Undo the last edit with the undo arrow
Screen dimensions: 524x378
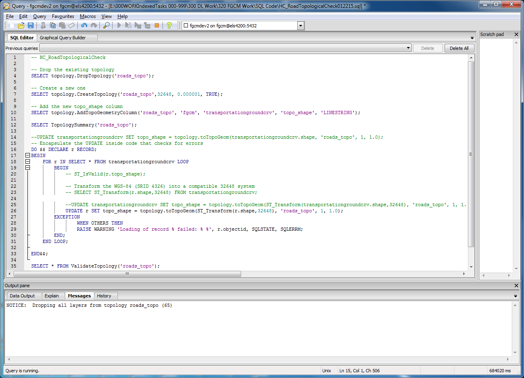[x=84, y=26]
